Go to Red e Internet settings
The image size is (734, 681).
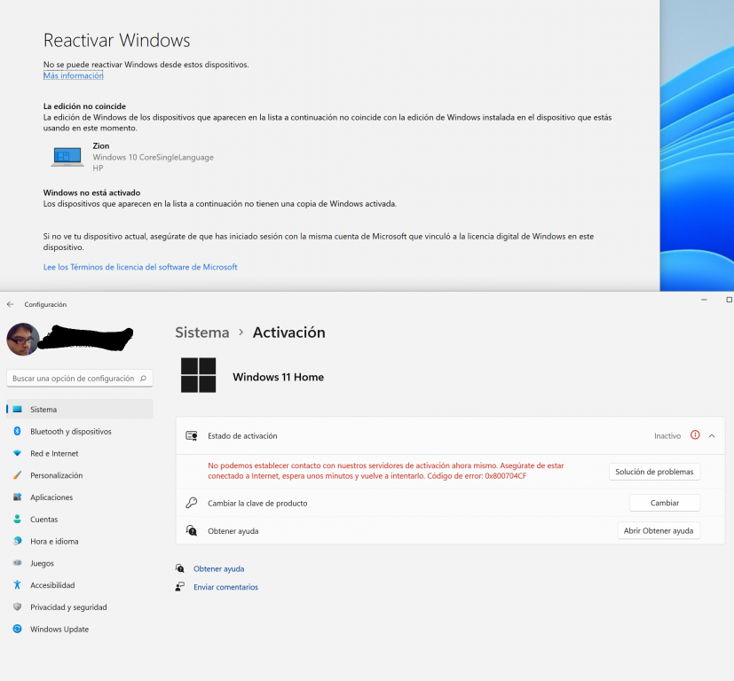[80, 453]
